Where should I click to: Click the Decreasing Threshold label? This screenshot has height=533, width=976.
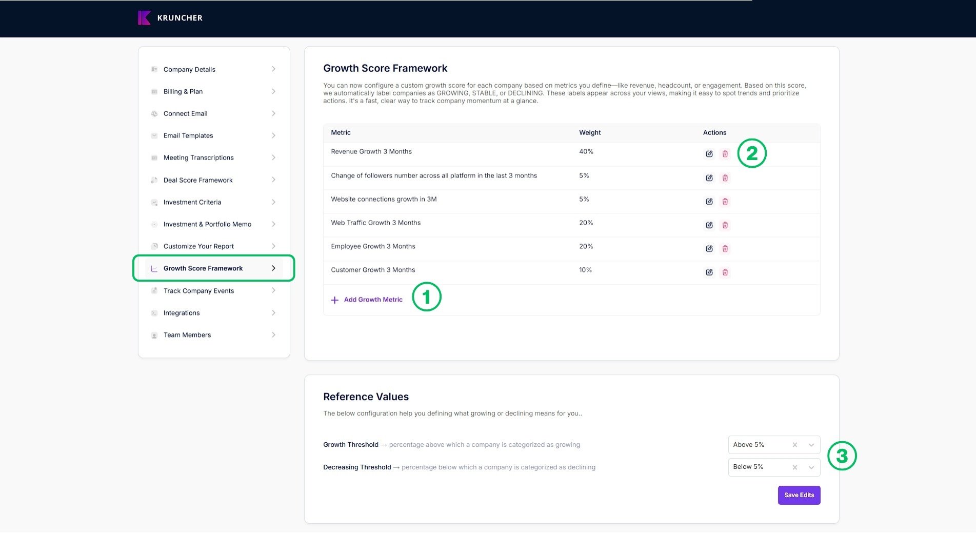(357, 467)
